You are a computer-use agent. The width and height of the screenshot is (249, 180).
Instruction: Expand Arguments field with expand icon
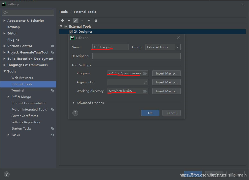pyautogui.click(x=145, y=82)
